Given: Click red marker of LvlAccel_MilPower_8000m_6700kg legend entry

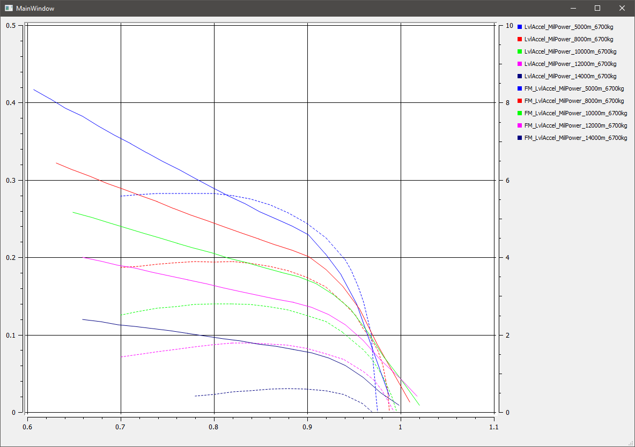Looking at the screenshot, I should click(x=520, y=39).
